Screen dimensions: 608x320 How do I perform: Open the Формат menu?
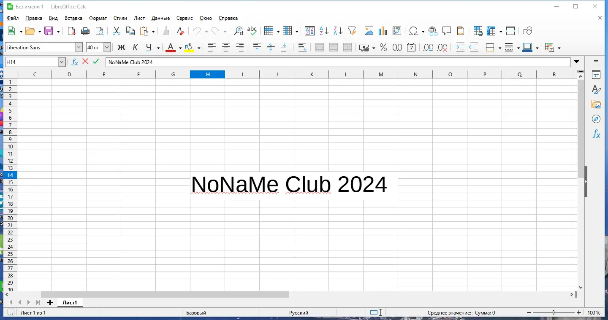[x=98, y=18]
